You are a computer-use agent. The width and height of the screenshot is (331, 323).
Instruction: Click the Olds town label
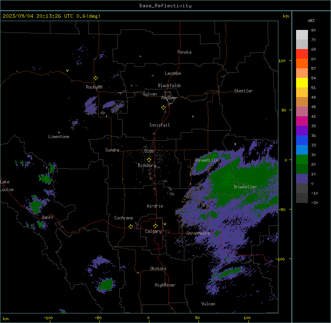(149, 151)
